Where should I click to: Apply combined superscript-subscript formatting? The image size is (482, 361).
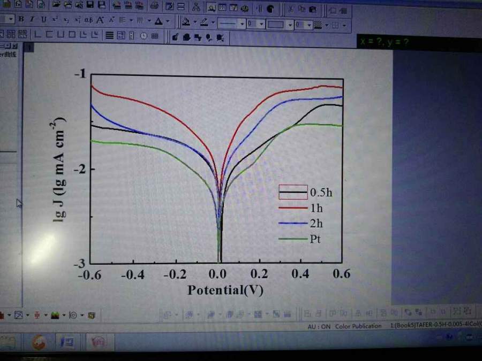[78, 20]
